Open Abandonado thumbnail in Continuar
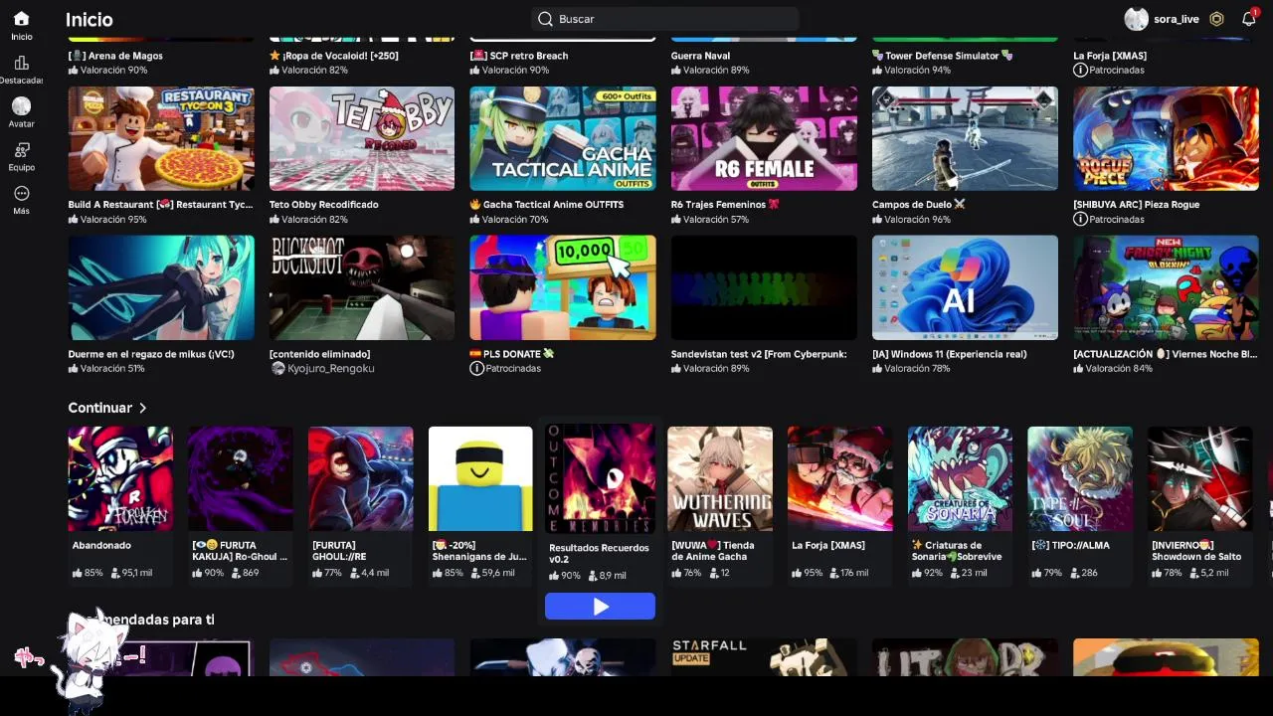Image resolution: width=1273 pixels, height=716 pixels. coord(120,479)
